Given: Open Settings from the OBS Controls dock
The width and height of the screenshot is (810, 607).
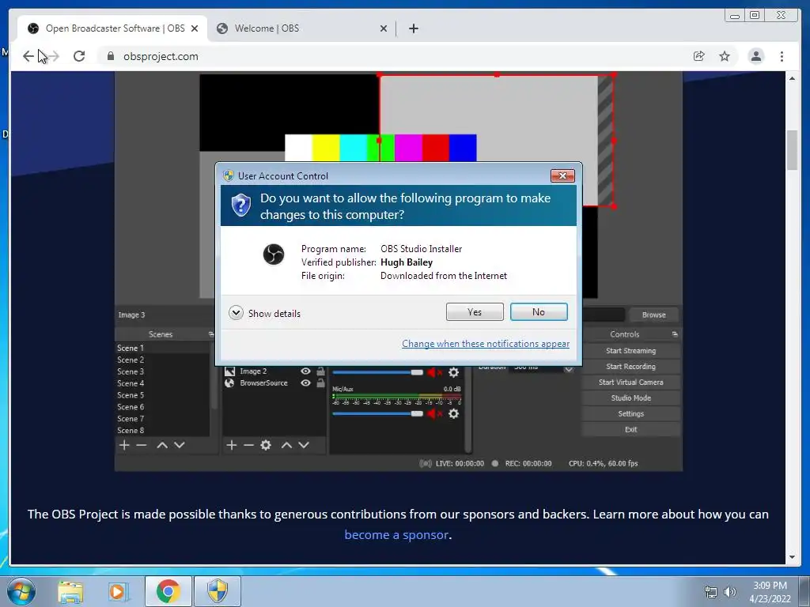Looking at the screenshot, I should (x=630, y=414).
